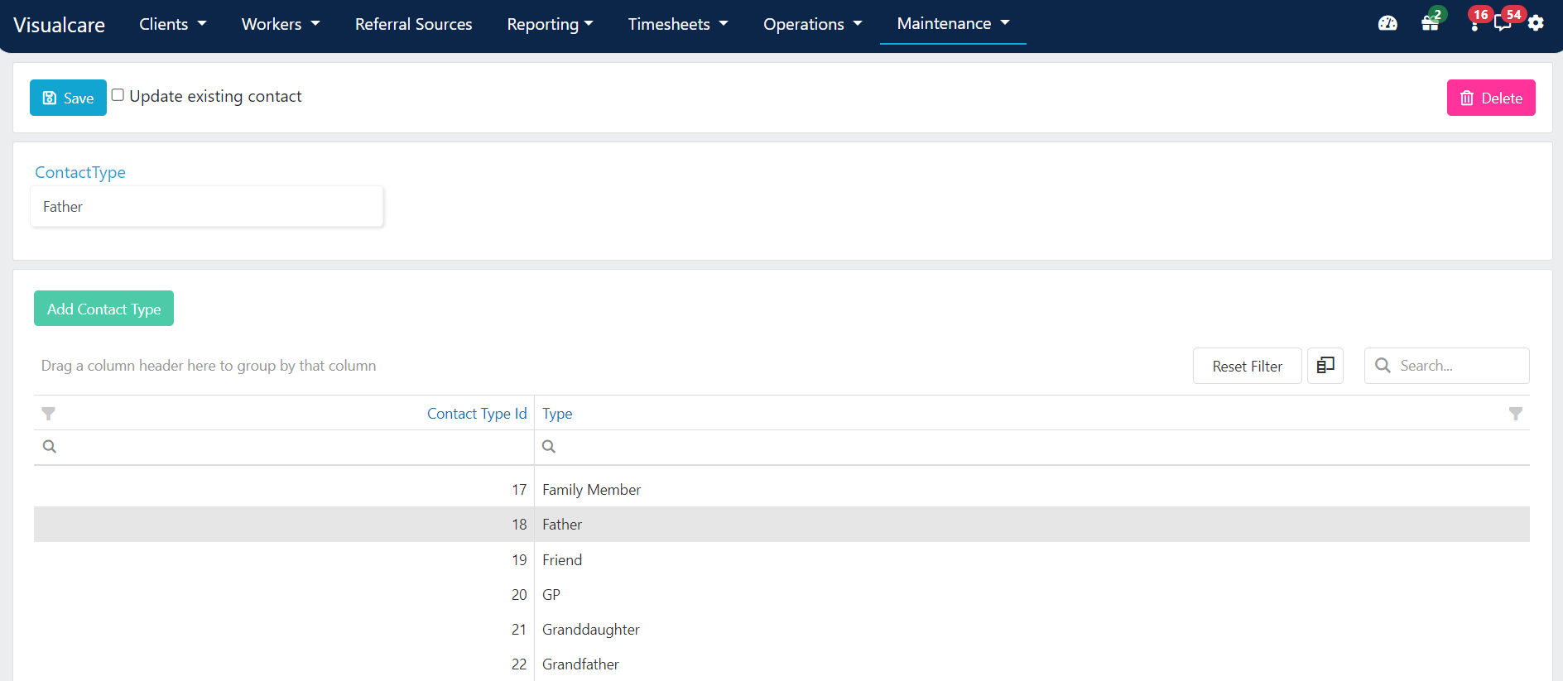
Task: Select the Grandfather row
Action: point(781,664)
